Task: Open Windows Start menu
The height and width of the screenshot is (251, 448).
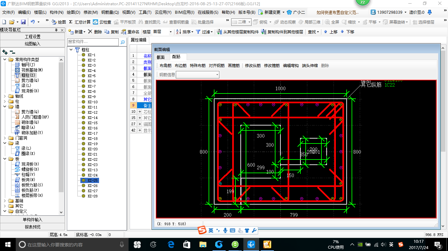Action: pos(8,244)
